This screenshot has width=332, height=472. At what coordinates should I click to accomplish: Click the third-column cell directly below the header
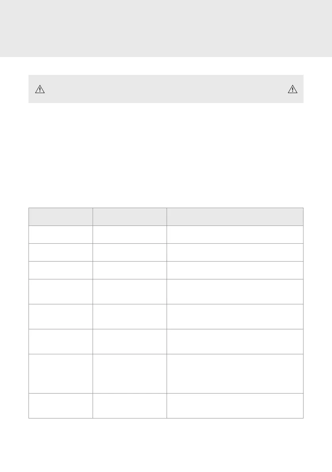[235, 235]
